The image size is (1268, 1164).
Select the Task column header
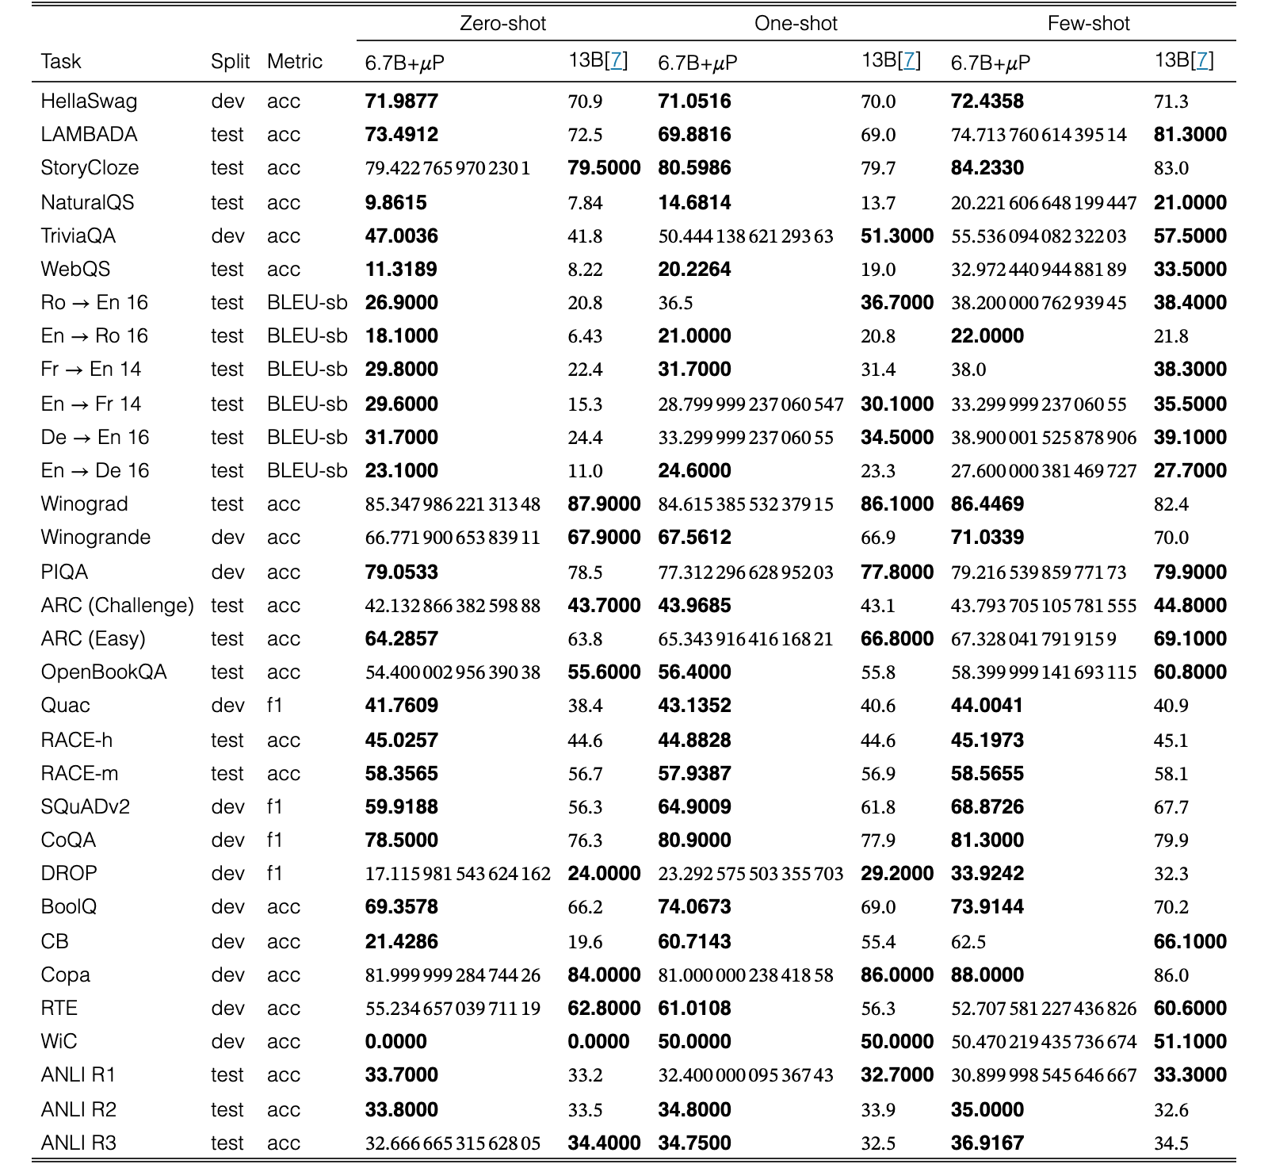coord(61,61)
